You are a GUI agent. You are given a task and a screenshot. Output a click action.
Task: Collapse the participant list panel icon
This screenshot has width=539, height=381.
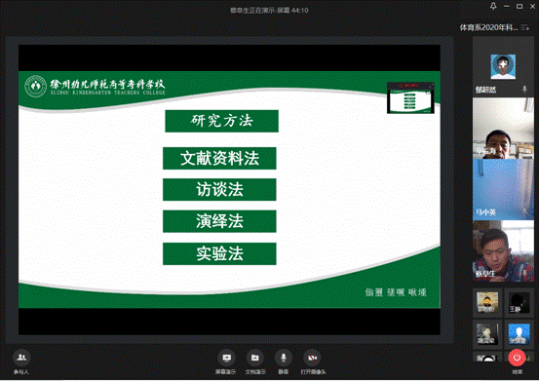click(525, 27)
